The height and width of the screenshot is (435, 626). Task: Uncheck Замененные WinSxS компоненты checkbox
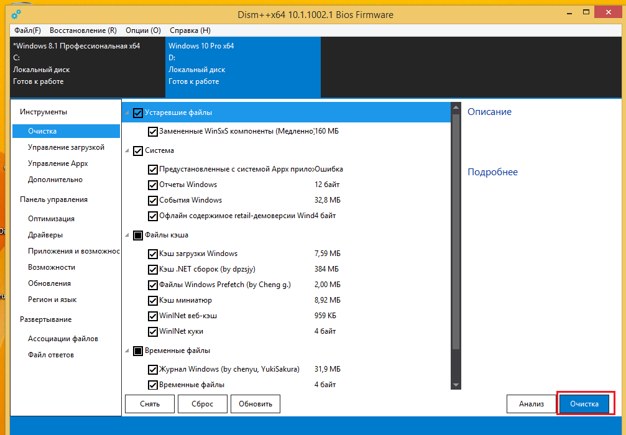[152, 131]
